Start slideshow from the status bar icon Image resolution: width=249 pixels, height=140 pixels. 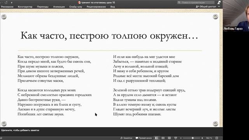coord(175,138)
